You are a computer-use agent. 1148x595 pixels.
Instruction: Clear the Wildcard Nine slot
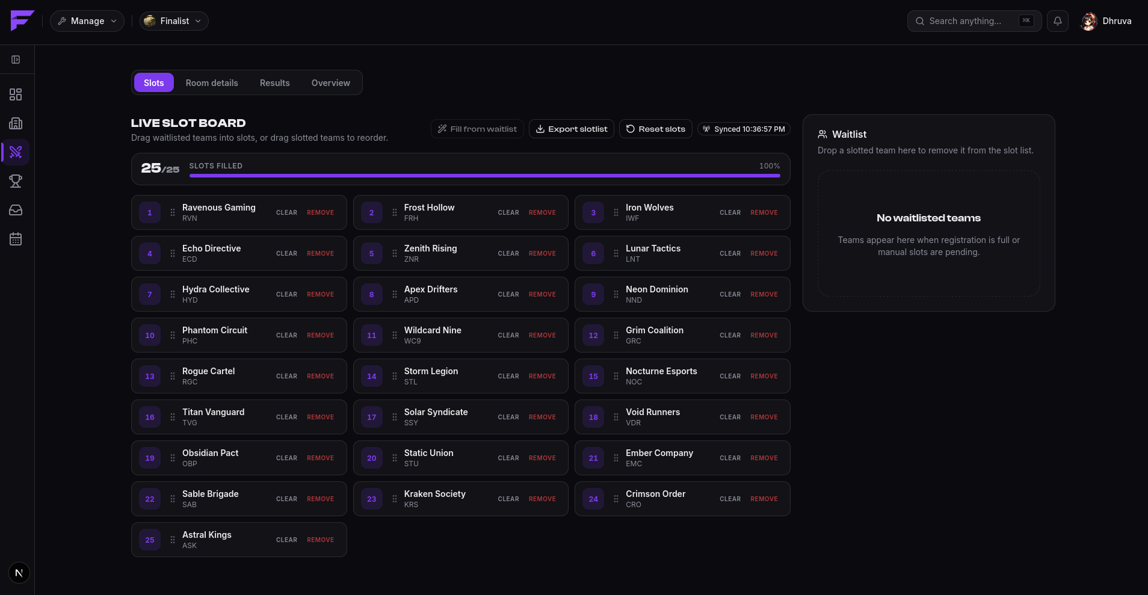click(508, 335)
